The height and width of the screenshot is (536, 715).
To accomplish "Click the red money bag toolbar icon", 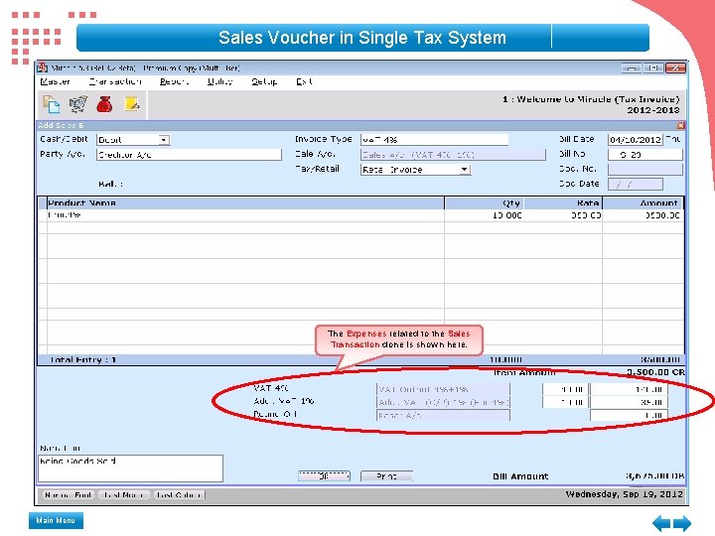I will [104, 104].
